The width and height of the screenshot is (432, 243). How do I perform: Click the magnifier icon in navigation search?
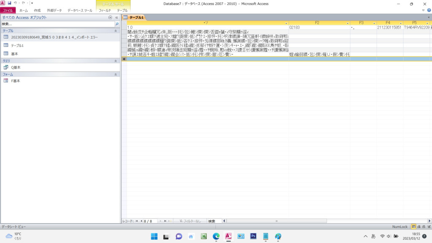pyautogui.click(x=117, y=24)
